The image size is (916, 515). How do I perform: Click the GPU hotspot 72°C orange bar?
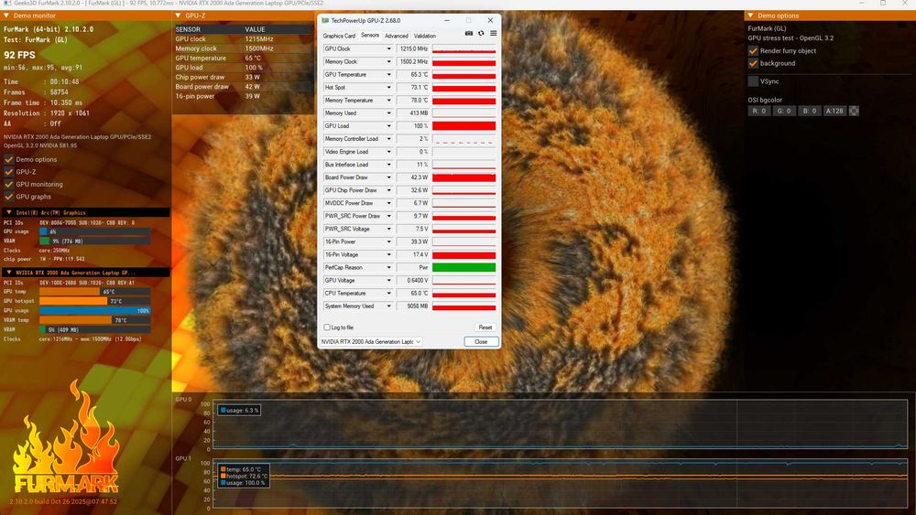[73, 301]
